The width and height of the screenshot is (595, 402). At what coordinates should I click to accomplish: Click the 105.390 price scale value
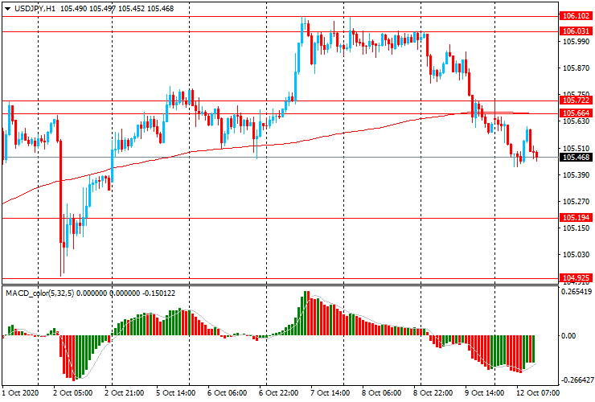coord(576,175)
